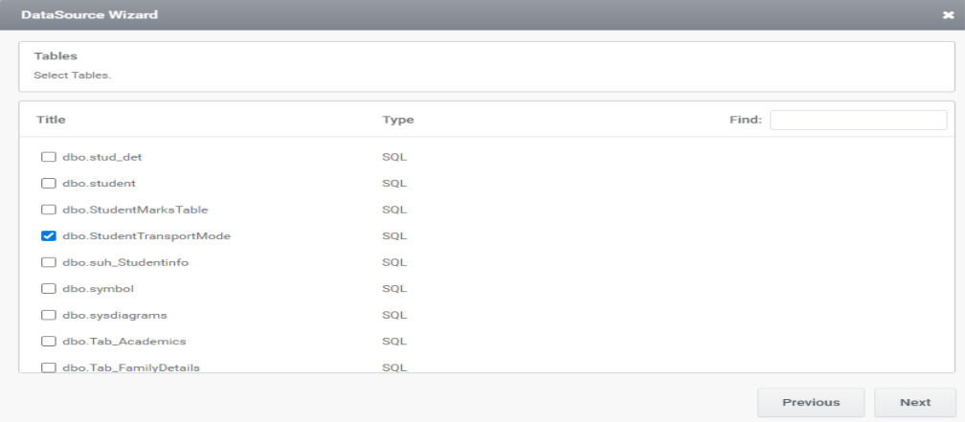Click the dbo.StudentTransportMode table name

[x=146, y=235]
